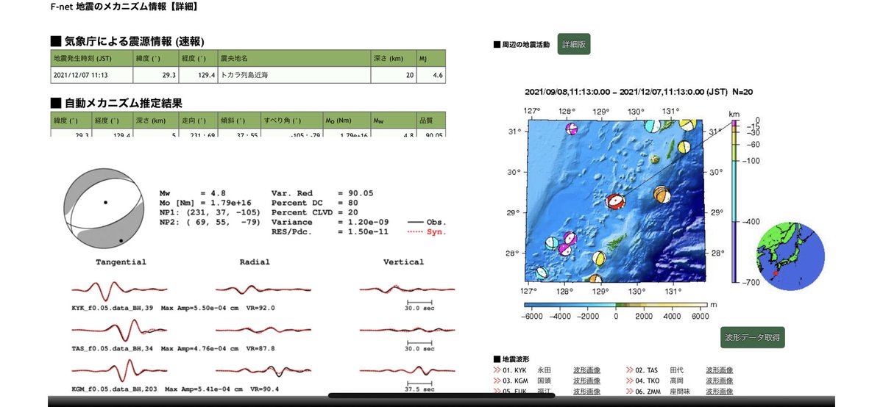Viewport: 883px width, 407px height.
Task: Click red arrow icon beside 01. KYK
Action: (497, 370)
